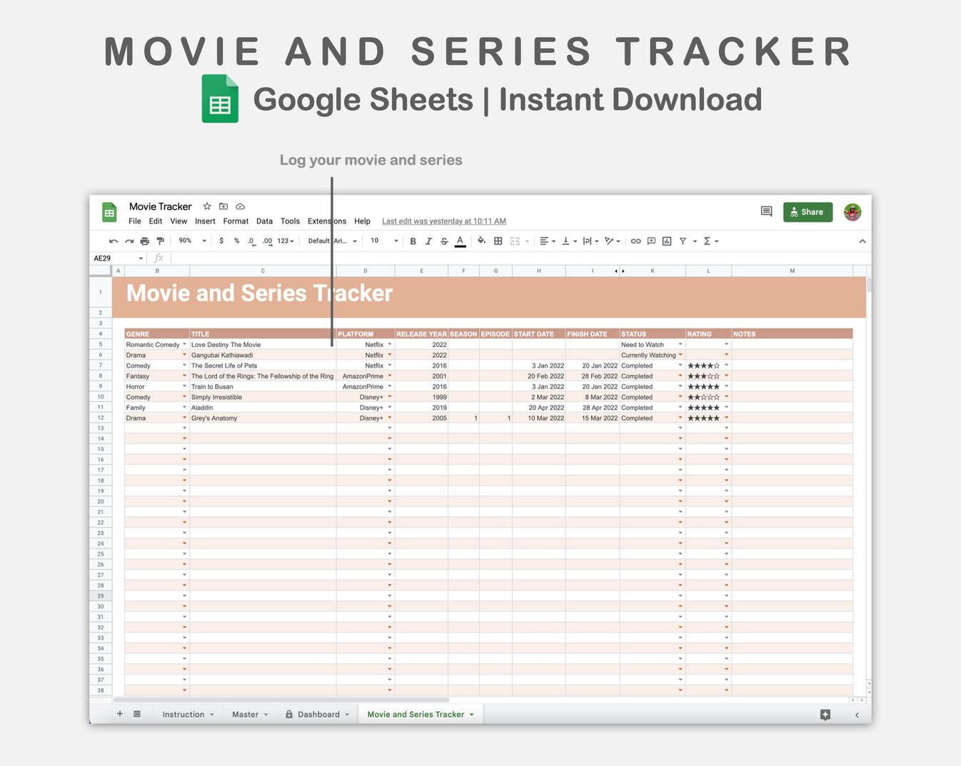The height and width of the screenshot is (766, 961).
Task: Click the Insert link icon
Action: point(635,241)
